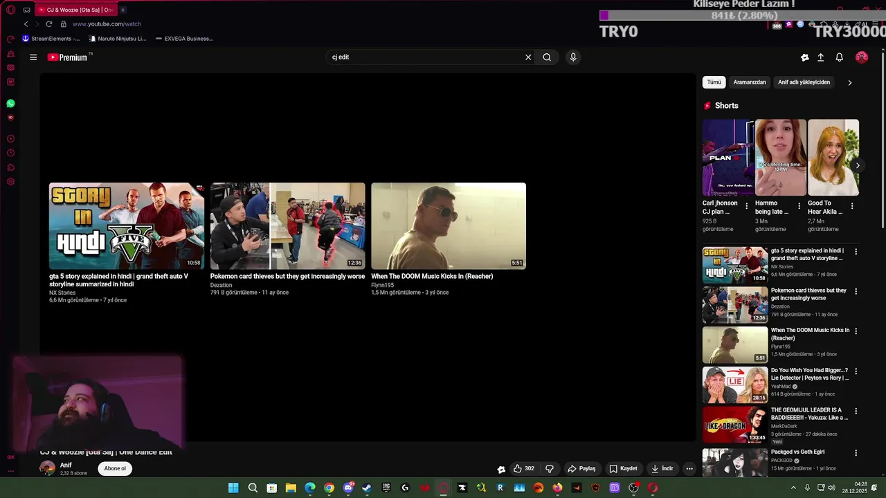Image resolution: width=886 pixels, height=498 pixels.
Task: Show next Shorts with the arrow
Action: [x=858, y=165]
